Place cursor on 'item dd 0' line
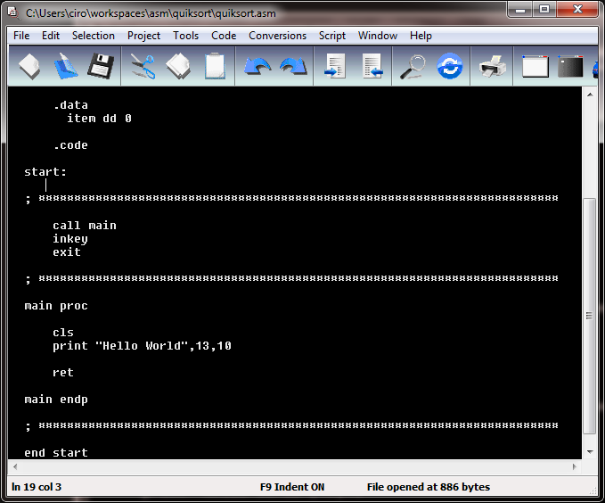 pos(99,119)
